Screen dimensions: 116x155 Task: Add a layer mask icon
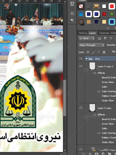97,154
